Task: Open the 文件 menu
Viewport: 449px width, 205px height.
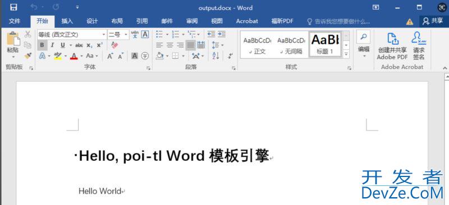Action: point(15,21)
